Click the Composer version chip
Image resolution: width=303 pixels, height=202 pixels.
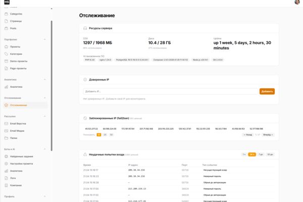coord(171,60)
